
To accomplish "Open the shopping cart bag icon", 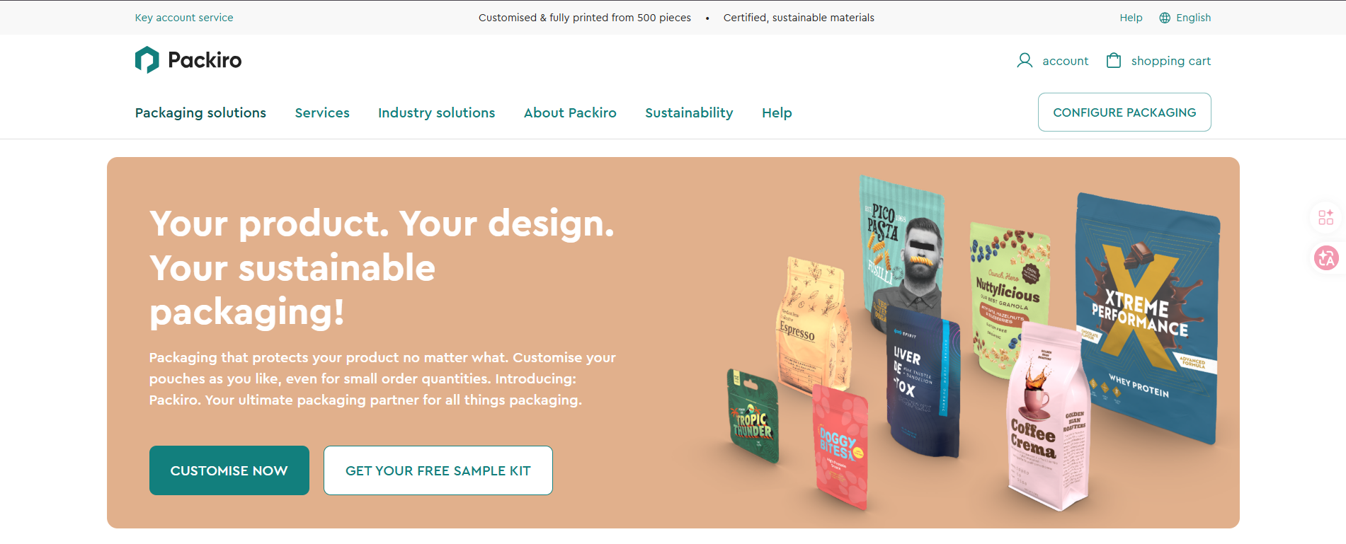I will (x=1114, y=61).
